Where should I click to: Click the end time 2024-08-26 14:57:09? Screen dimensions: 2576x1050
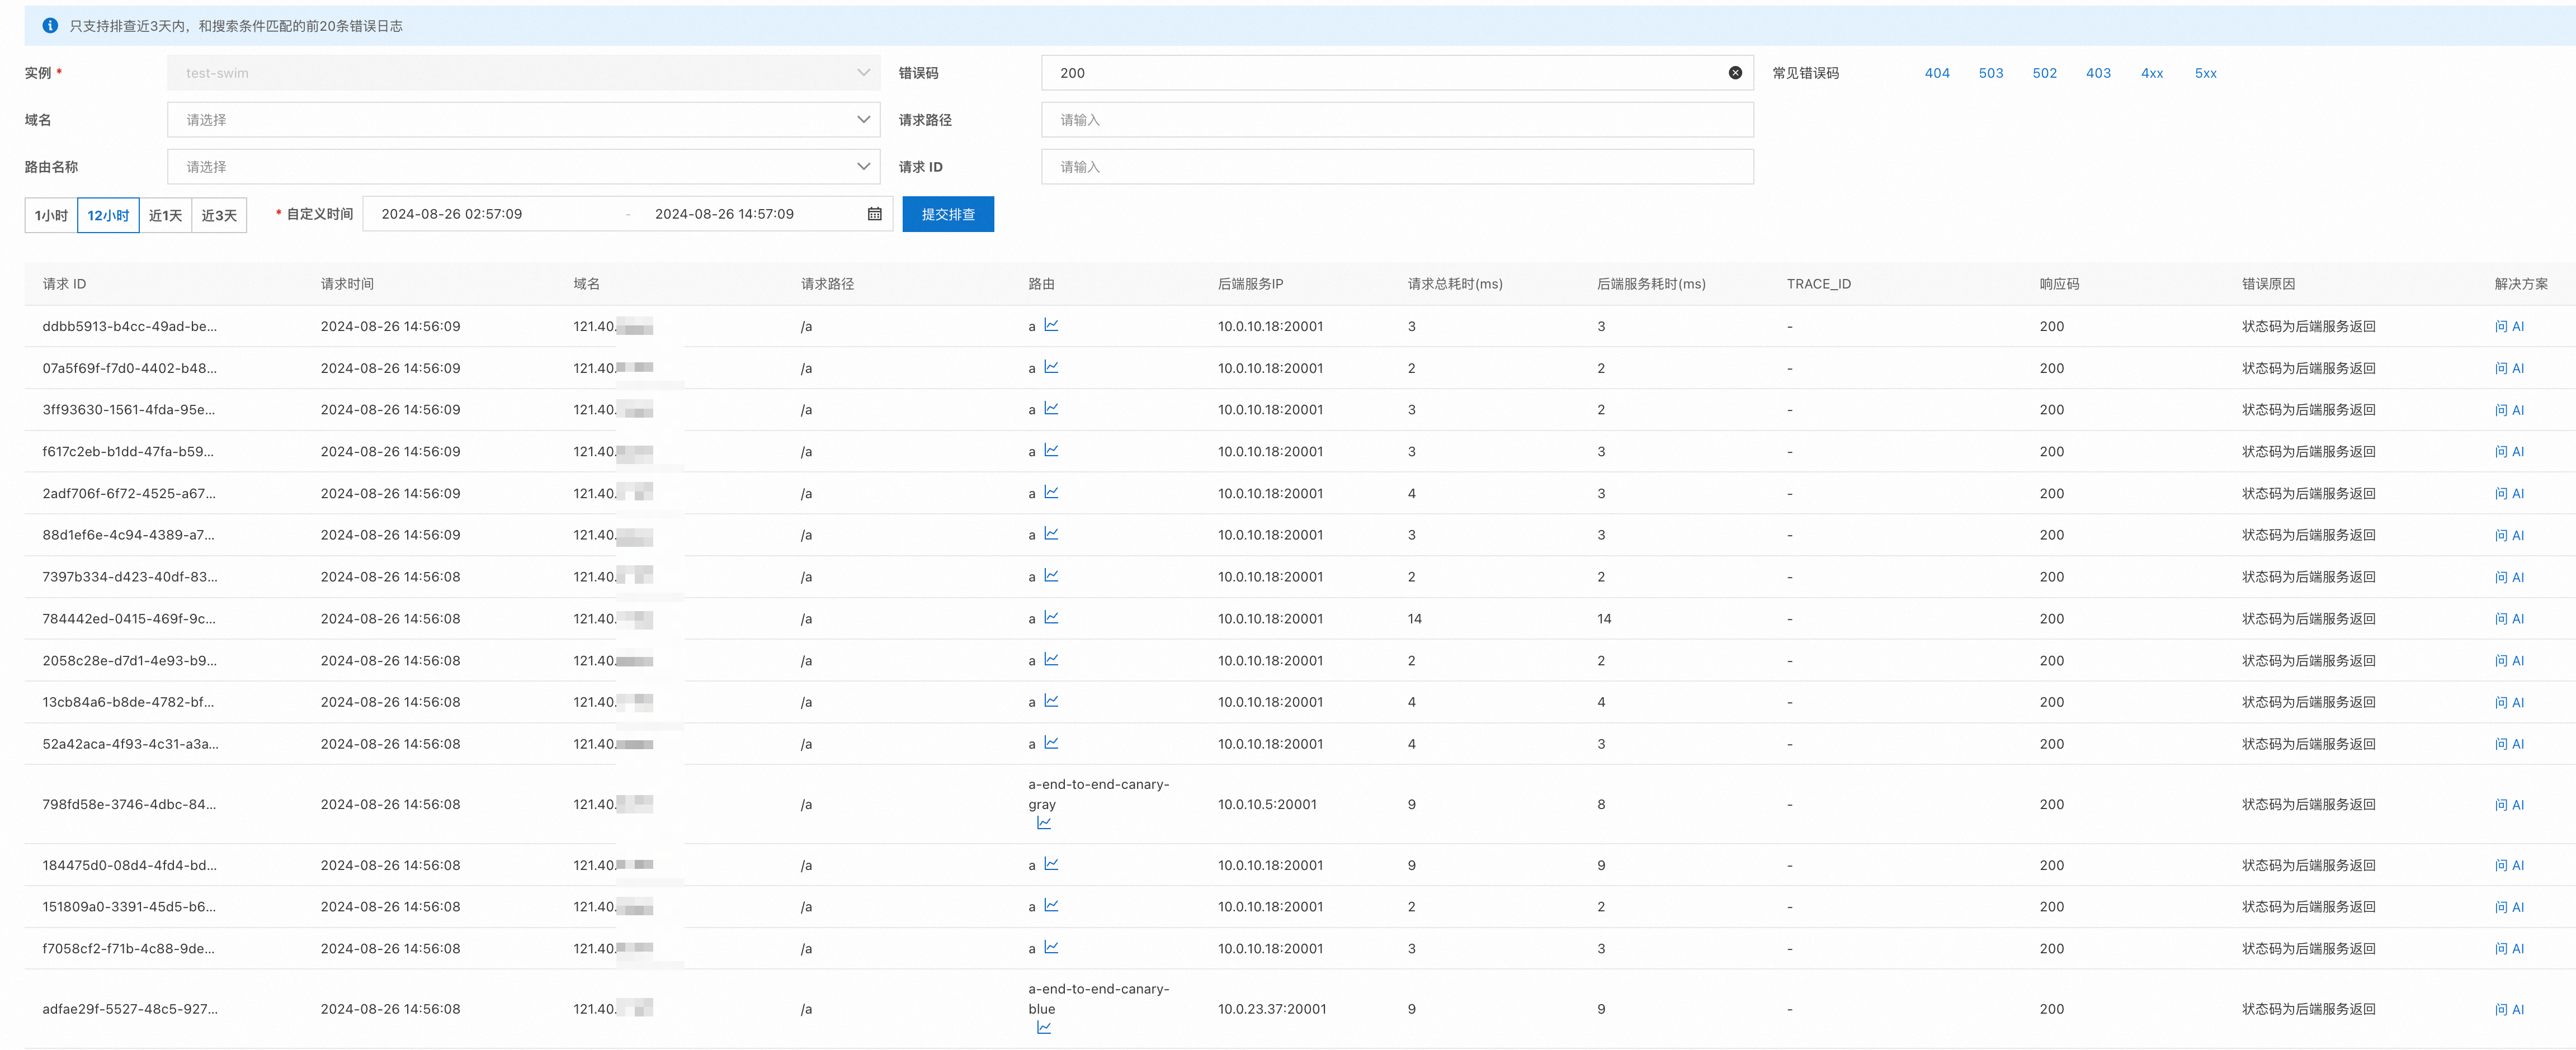(724, 214)
